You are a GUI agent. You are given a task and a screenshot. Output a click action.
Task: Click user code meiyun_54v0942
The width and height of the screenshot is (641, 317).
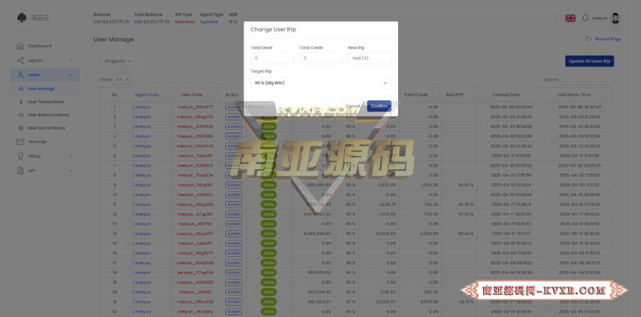(x=195, y=146)
